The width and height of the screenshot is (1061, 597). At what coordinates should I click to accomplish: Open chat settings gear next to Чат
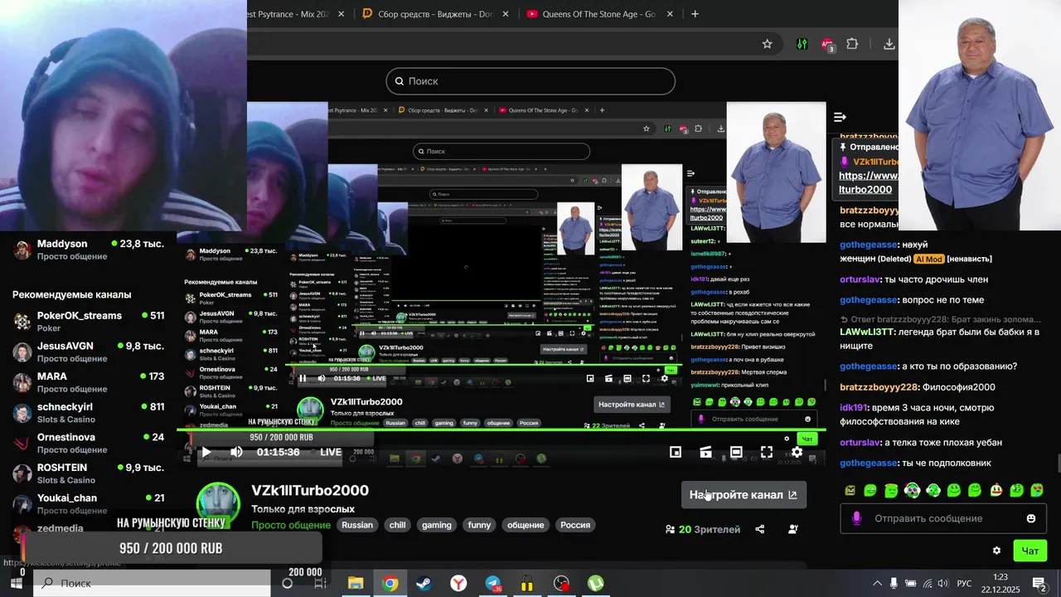pos(996,551)
